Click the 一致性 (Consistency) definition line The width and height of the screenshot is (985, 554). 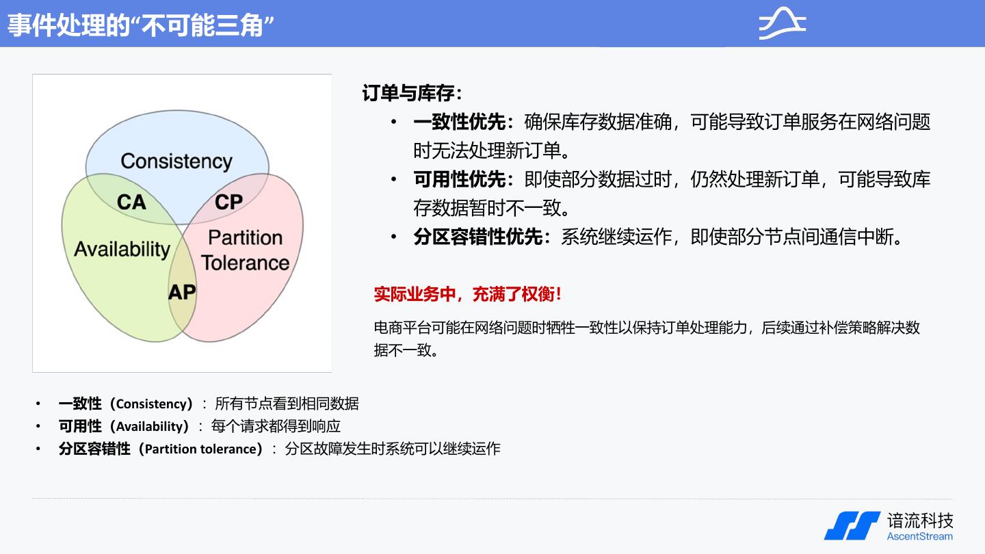point(208,404)
